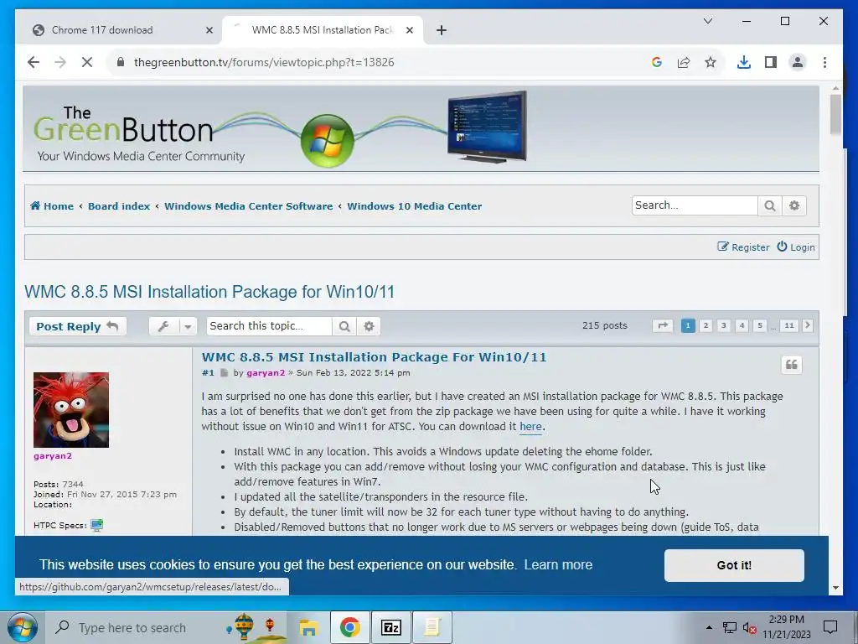
Task: Click the HTPC Specs computer icon
Action: click(x=96, y=525)
